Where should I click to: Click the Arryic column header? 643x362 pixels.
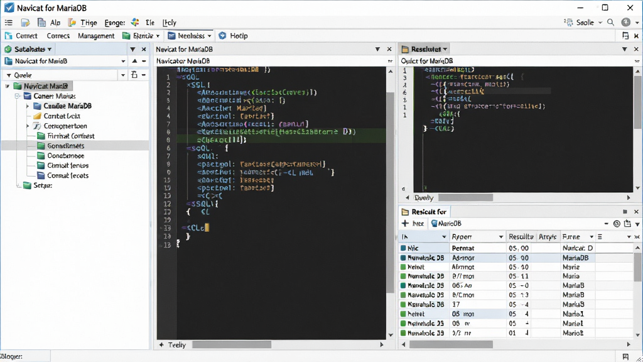(548, 237)
